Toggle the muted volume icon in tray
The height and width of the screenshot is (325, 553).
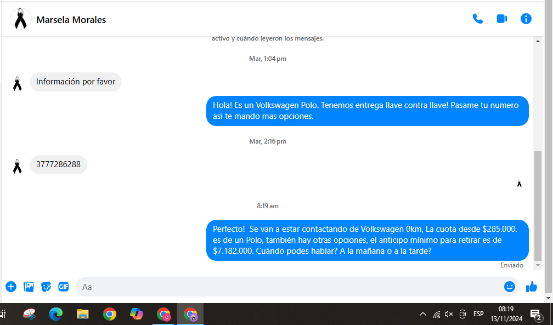click(x=449, y=315)
